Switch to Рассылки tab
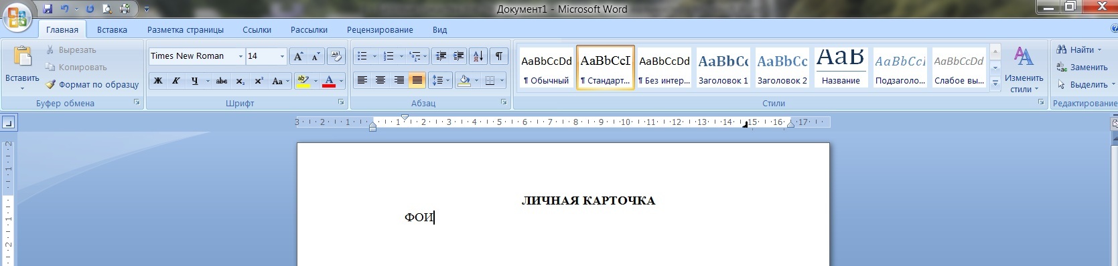The width and height of the screenshot is (1118, 266). (x=309, y=30)
